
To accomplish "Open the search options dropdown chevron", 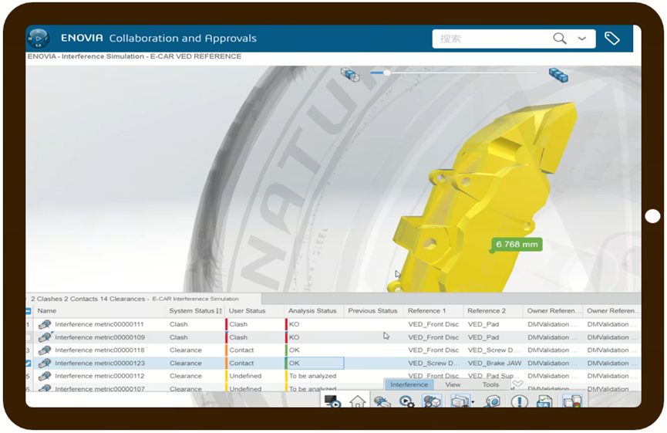I will (582, 39).
